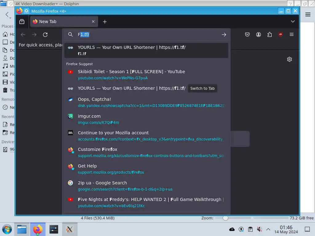This screenshot has height=236, width=315.
Task: Open imgur.com suggestion
Action: coord(146,119)
